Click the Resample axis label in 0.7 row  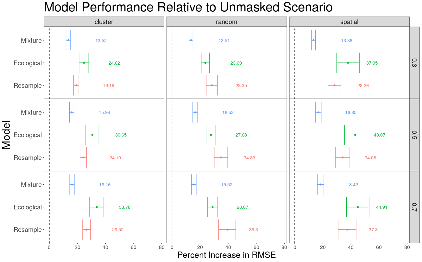[x=28, y=230]
